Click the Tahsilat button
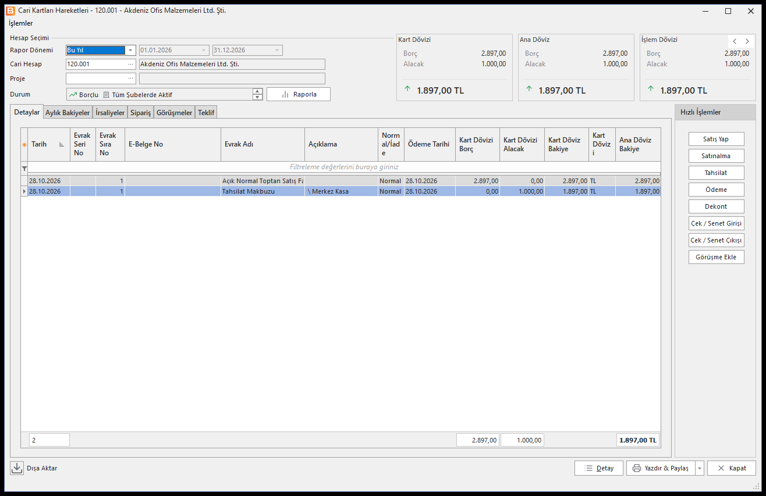This screenshot has width=766, height=496. pos(716,173)
